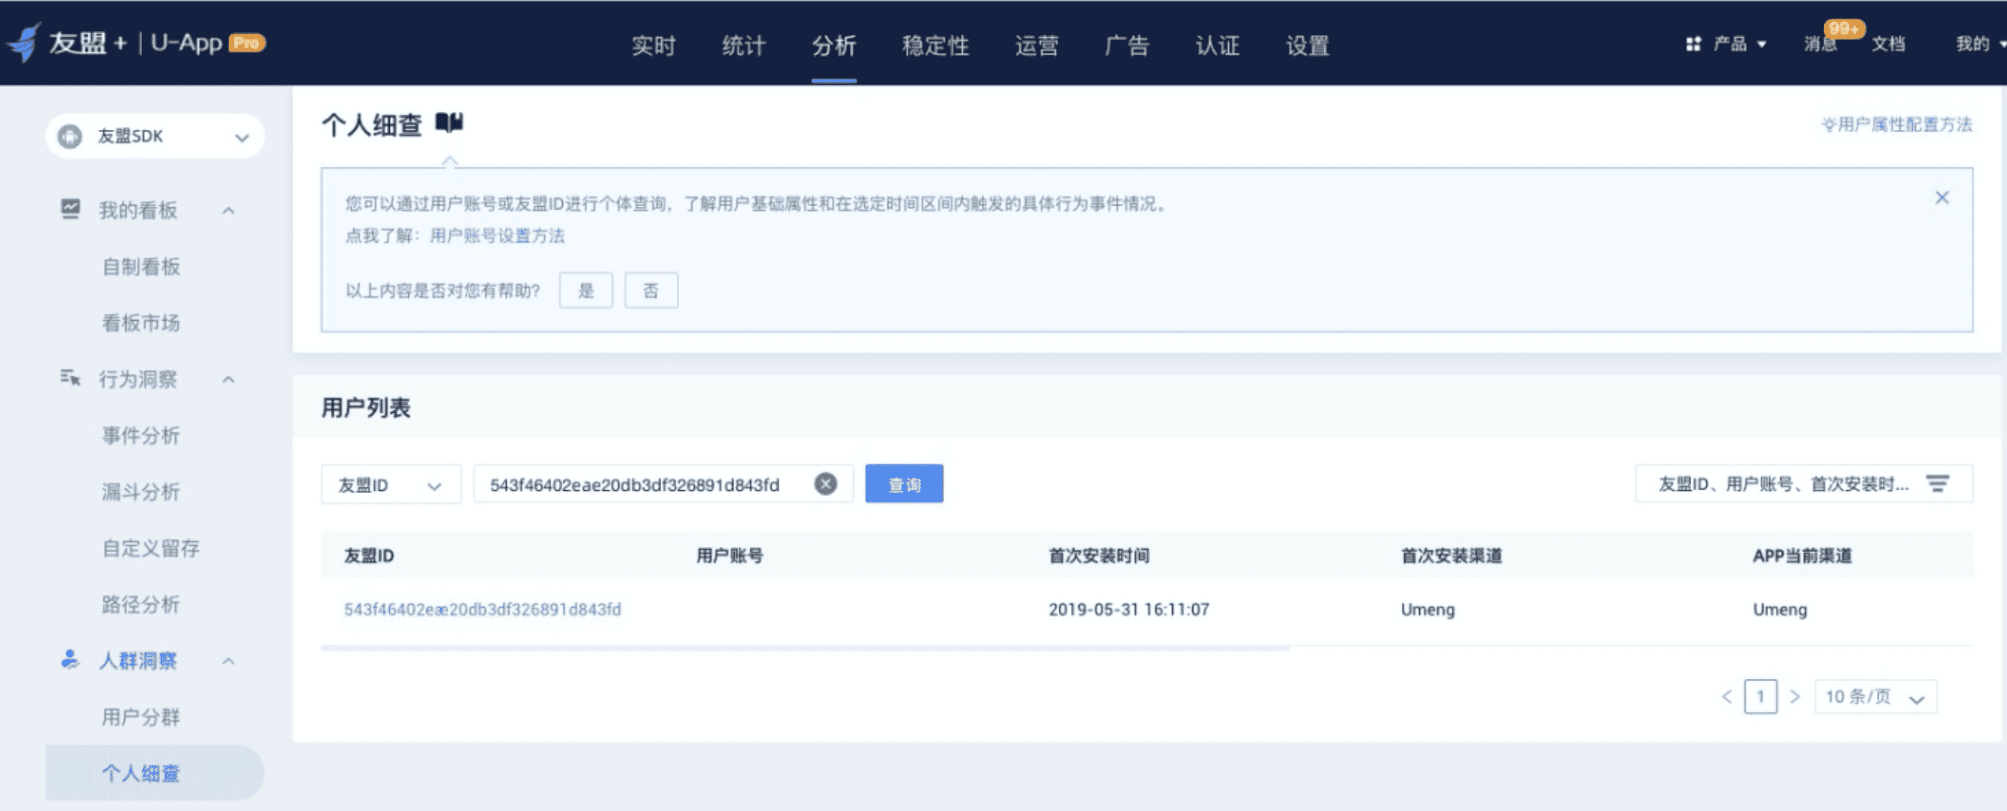The image size is (2007, 811).
Task: Collapse the 人群洞察 section
Action: 228,662
